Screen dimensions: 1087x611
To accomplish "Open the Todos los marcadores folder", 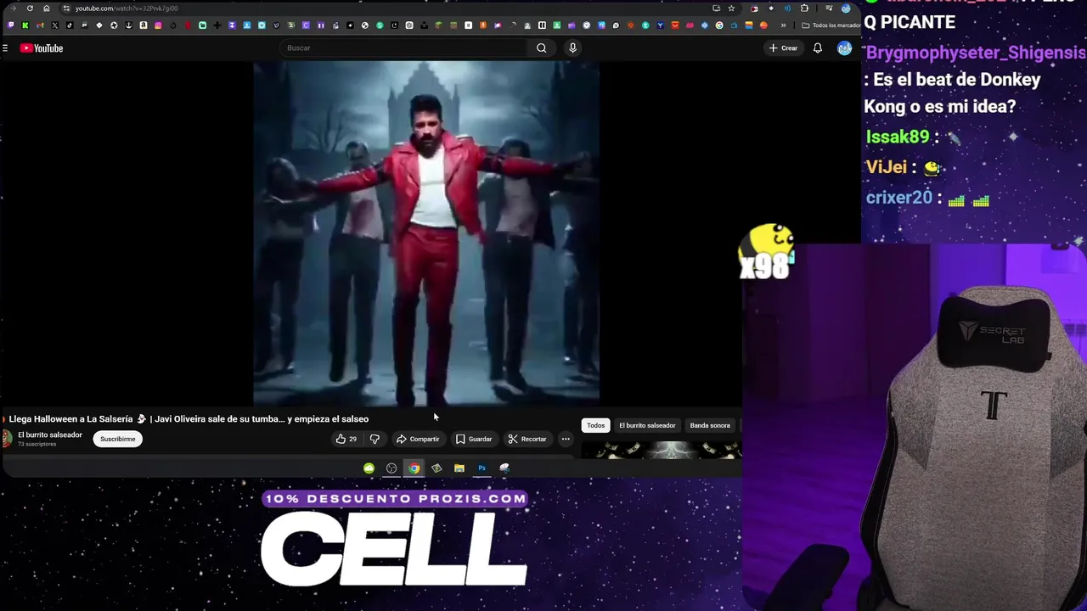I will [x=831, y=25].
